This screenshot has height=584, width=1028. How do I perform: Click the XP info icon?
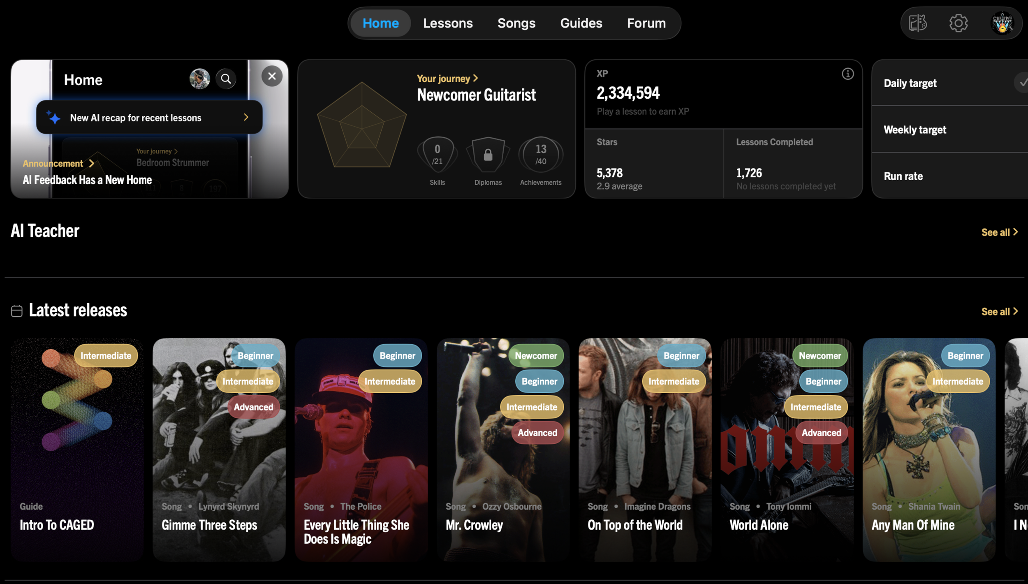[x=847, y=74]
